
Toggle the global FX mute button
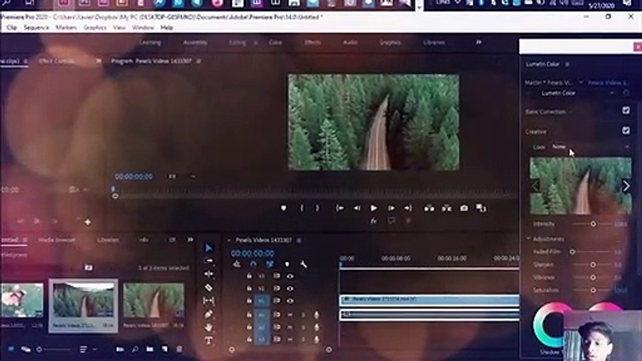(374, 221)
